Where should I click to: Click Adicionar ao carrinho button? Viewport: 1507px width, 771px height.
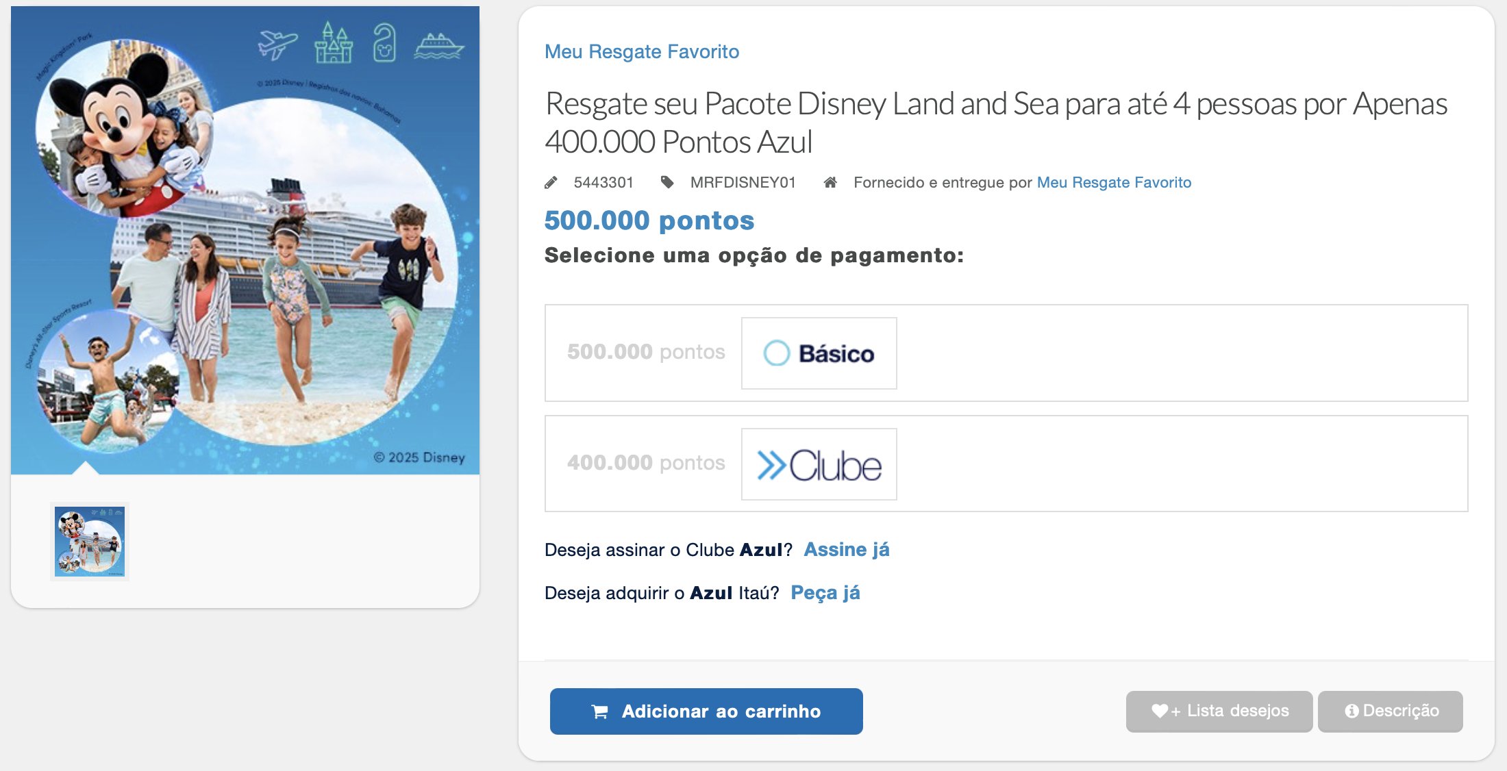706,711
